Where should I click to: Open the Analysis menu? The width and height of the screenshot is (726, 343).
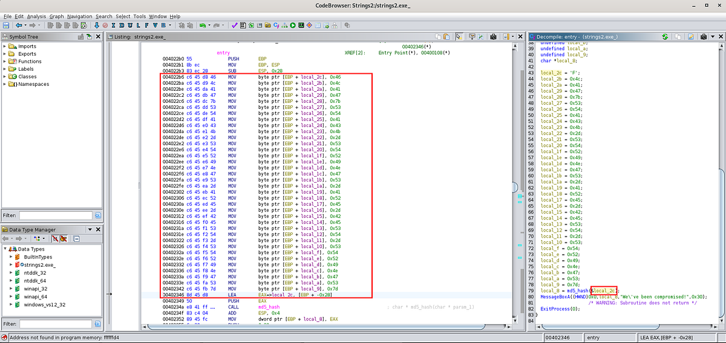(36, 16)
